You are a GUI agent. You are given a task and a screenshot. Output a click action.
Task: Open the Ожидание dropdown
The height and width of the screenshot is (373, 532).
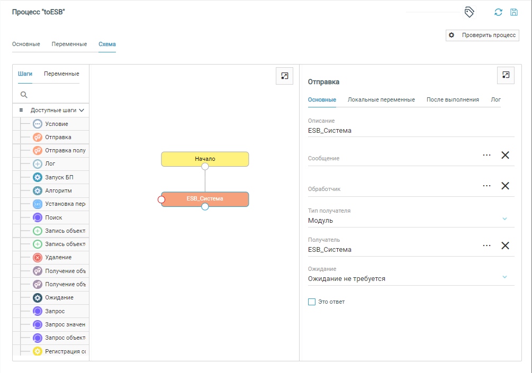[504, 277]
